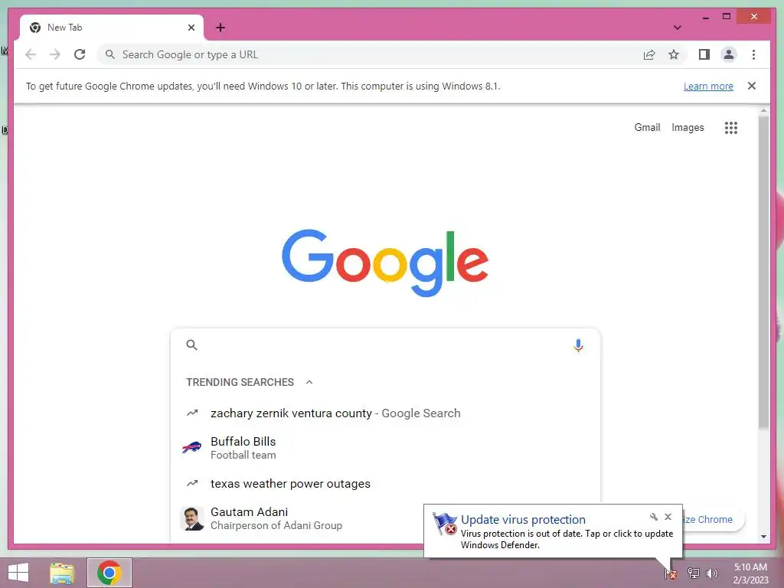
Task: Reload the page with the refresh icon
Action: click(80, 54)
